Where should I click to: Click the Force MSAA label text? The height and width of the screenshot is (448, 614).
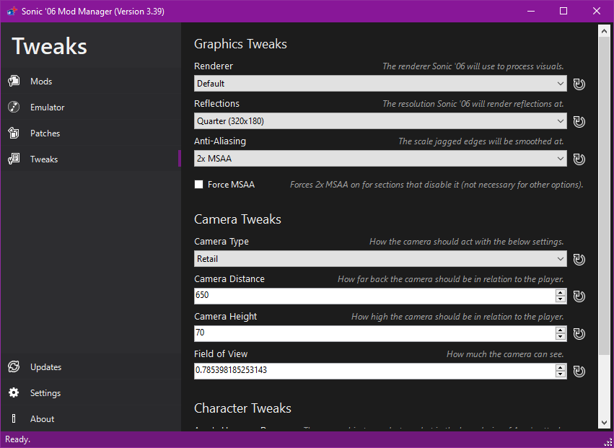[231, 185]
